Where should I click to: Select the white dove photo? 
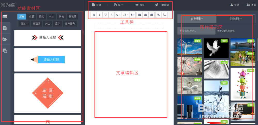[216, 48]
